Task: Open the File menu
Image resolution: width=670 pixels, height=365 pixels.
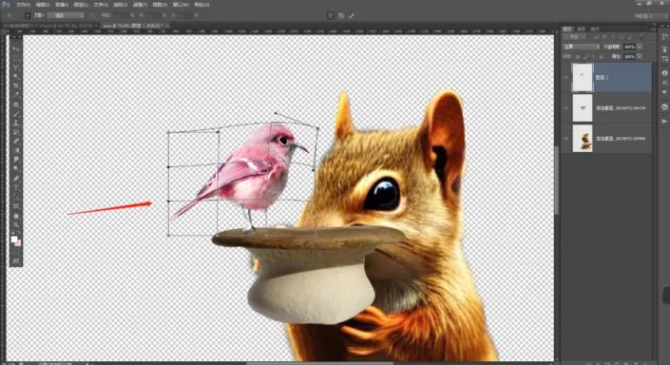Action: pyautogui.click(x=23, y=5)
